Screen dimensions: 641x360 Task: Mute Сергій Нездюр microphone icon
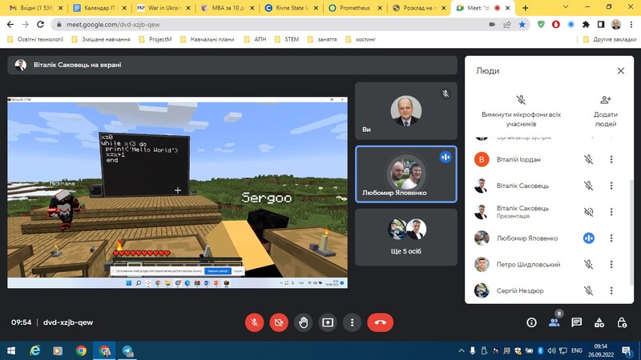click(588, 290)
